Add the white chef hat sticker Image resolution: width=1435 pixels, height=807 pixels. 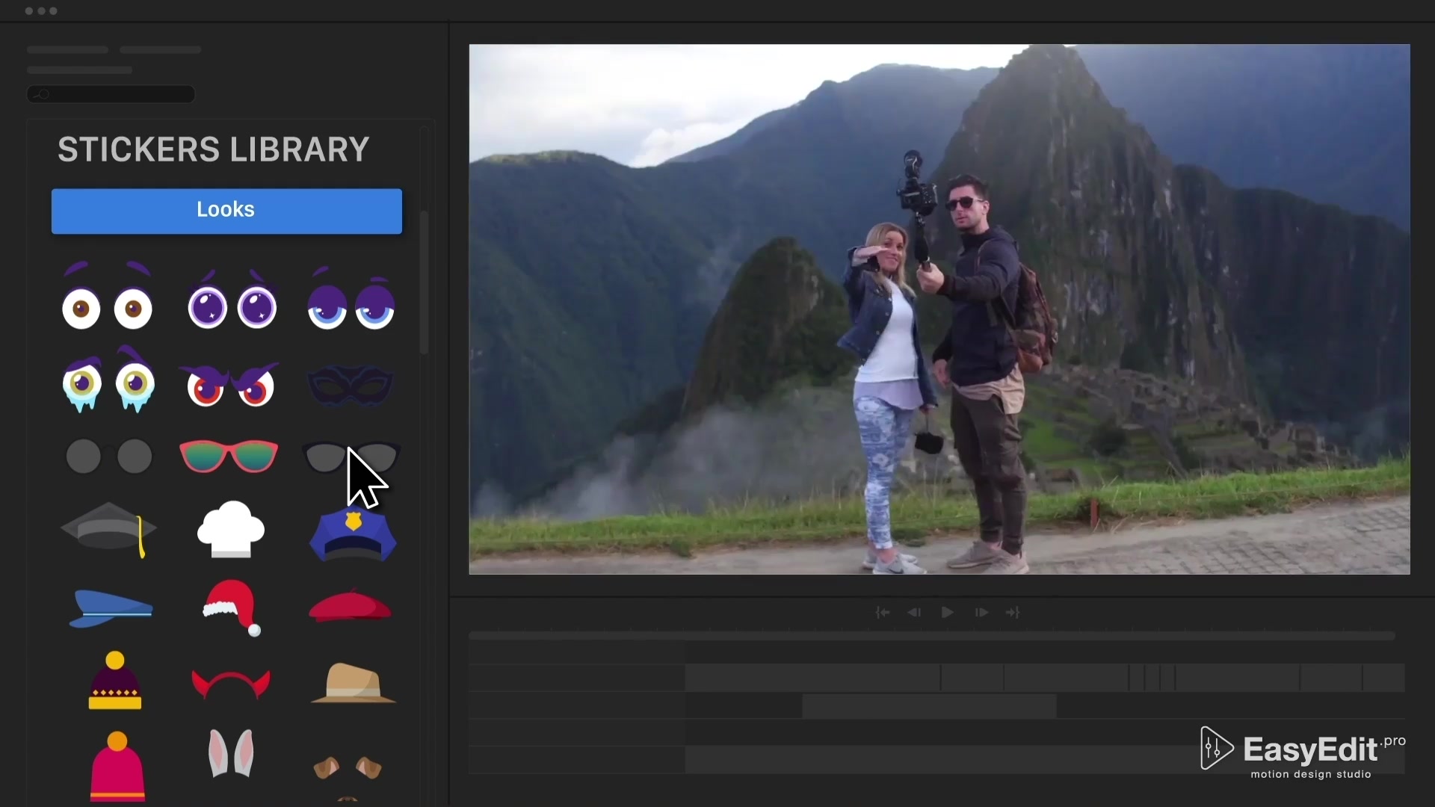(231, 529)
